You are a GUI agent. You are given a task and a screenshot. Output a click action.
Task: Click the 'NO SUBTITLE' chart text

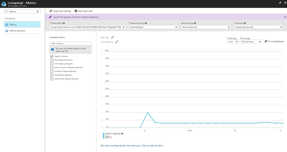click(x=107, y=42)
